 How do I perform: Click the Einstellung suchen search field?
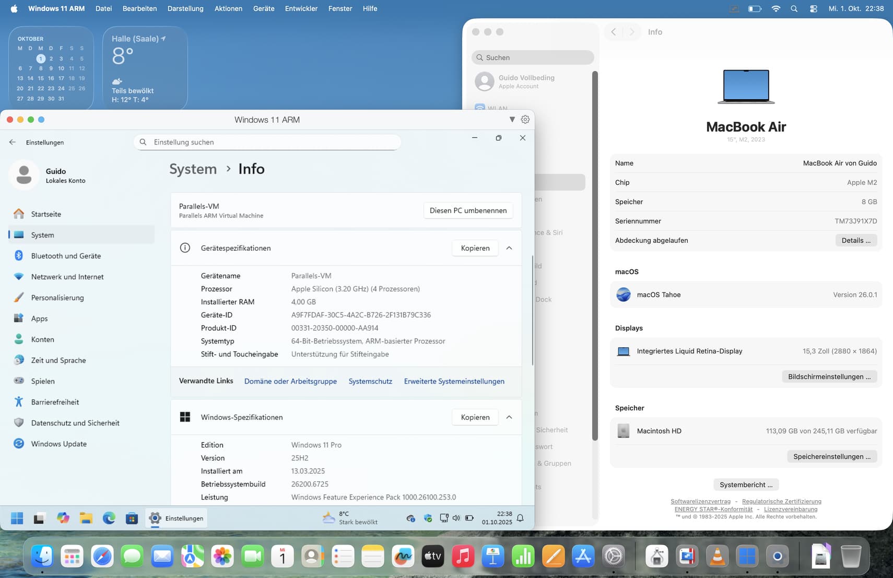(272, 142)
